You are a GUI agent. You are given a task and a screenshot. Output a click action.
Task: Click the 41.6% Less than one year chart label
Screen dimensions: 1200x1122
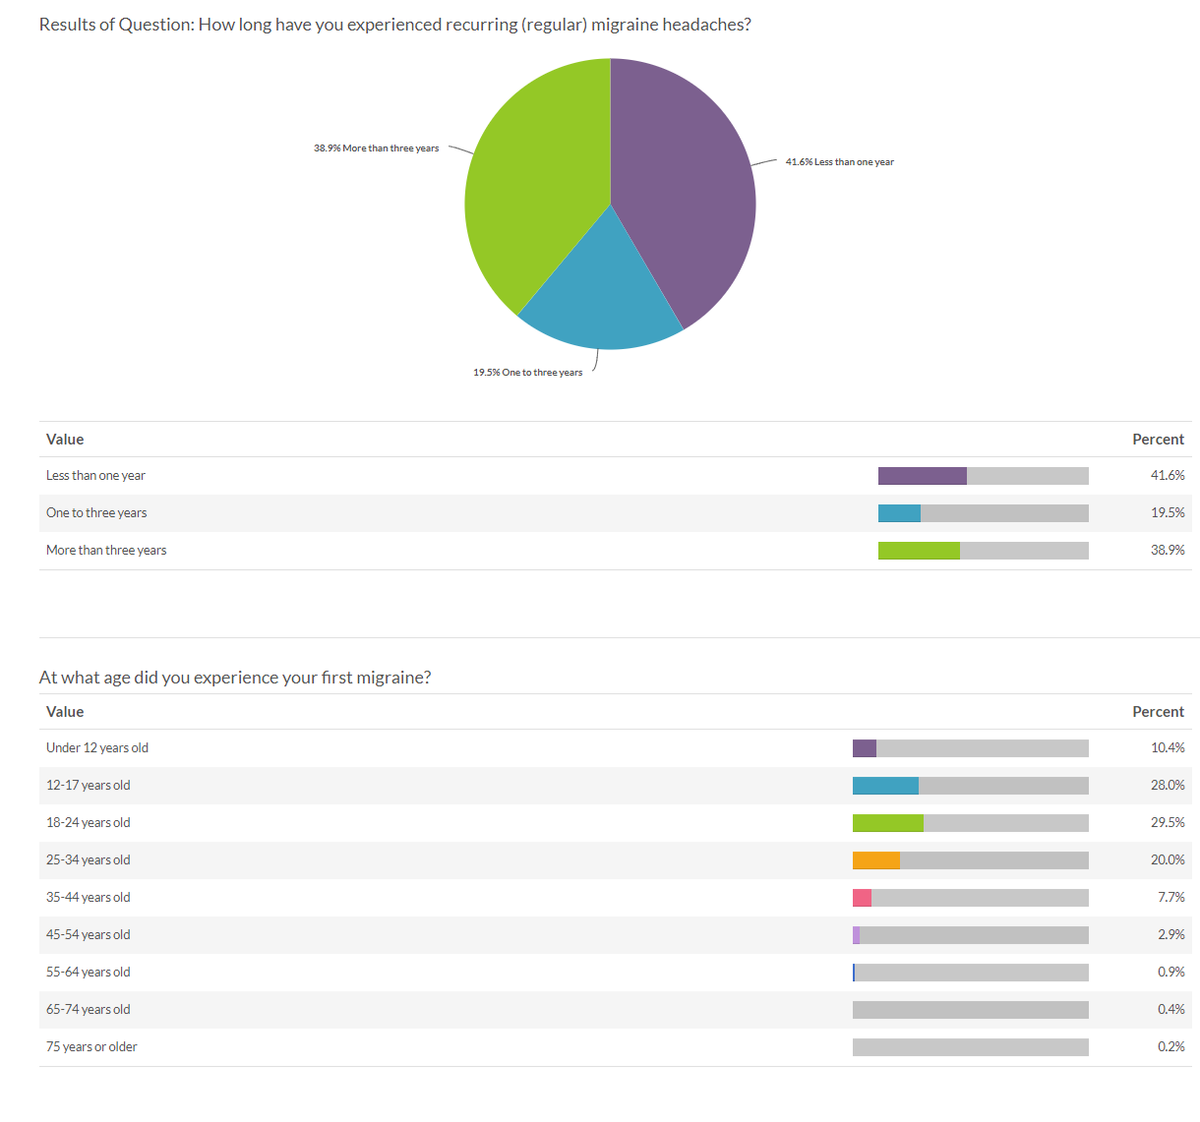tap(839, 161)
